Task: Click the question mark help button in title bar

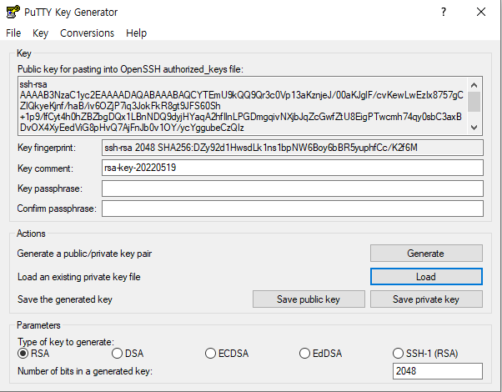Action: coord(444,13)
